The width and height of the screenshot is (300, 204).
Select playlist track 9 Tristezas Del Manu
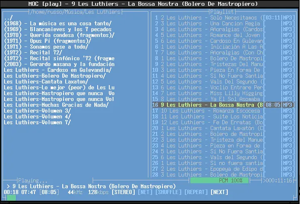[223, 64]
